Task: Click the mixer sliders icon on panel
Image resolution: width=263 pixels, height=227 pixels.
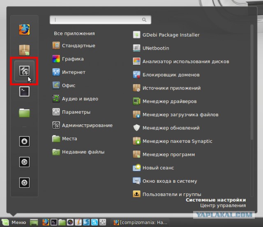Action: click(x=103, y=222)
